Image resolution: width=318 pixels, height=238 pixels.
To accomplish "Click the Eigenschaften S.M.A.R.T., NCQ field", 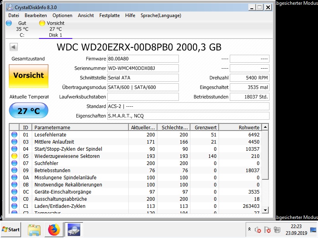I will coord(188,116).
